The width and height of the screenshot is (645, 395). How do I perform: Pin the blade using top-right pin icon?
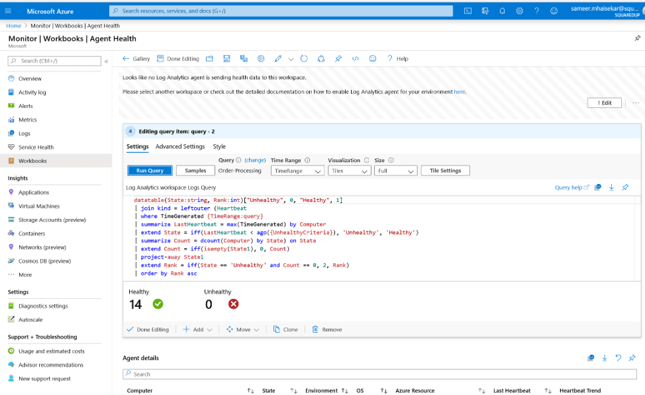637,38
